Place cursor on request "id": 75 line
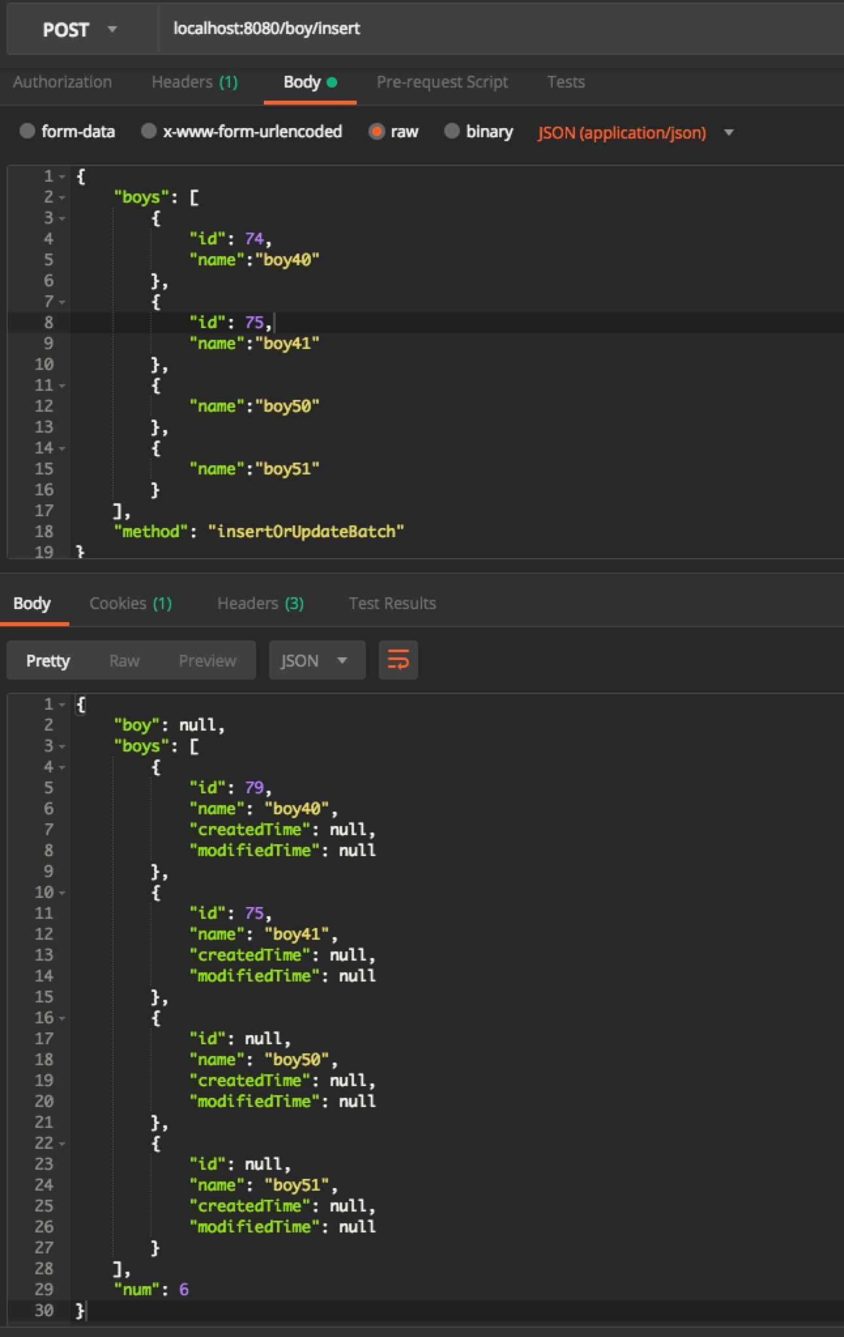Image resolution: width=844 pixels, height=1337 pixels. (x=231, y=323)
